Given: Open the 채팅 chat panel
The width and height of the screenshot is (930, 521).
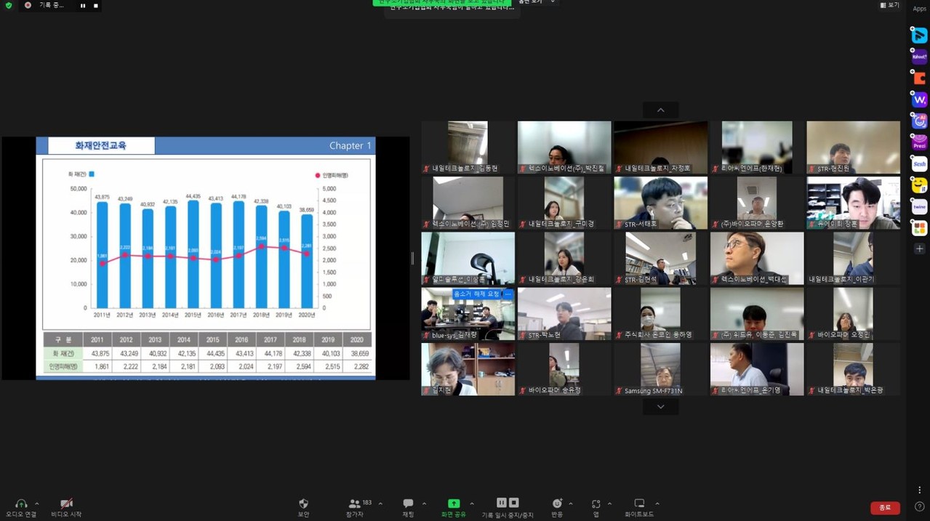Looking at the screenshot, I should coord(408,508).
